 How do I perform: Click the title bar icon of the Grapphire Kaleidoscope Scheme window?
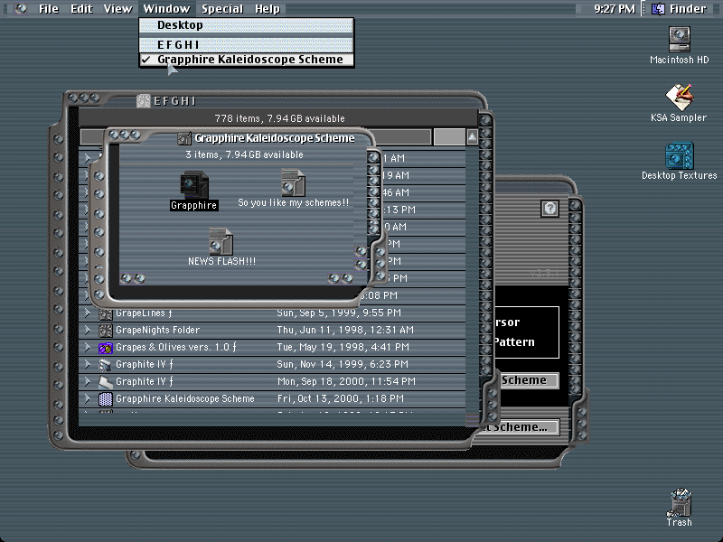click(x=184, y=138)
